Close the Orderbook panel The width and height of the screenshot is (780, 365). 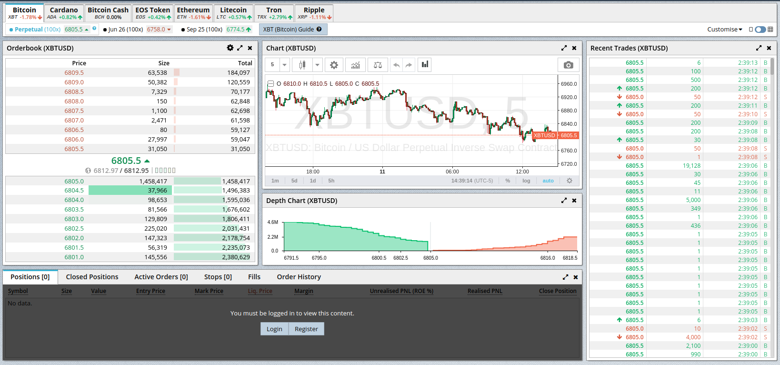tap(250, 48)
